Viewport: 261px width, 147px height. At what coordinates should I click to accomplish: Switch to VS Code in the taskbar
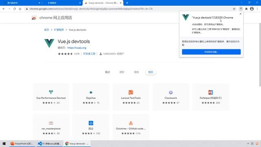tap(49, 143)
